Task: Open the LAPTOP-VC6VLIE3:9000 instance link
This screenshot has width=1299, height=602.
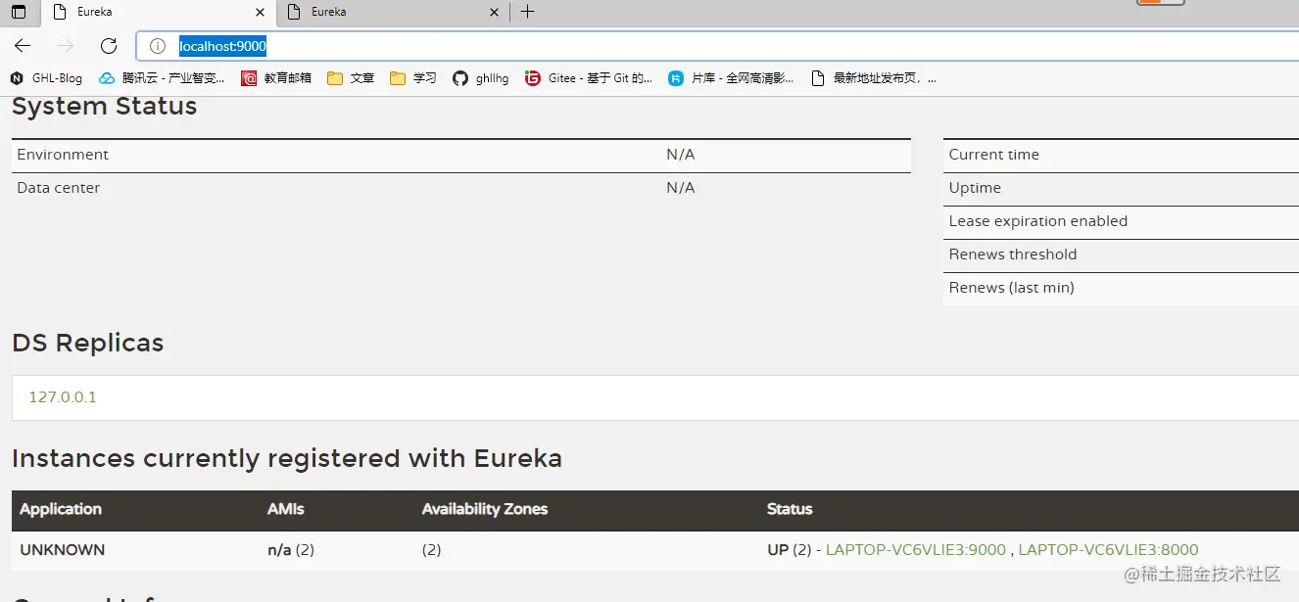Action: click(x=916, y=550)
